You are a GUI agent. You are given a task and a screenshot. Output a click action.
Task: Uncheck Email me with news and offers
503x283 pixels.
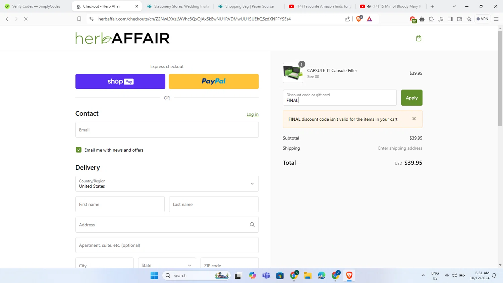(x=78, y=150)
